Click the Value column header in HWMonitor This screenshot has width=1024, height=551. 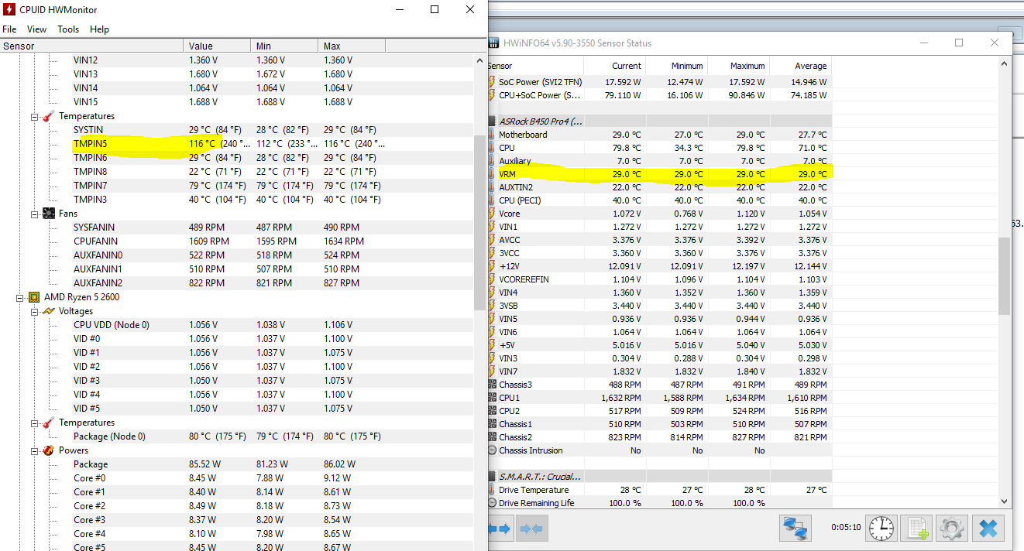pos(217,46)
